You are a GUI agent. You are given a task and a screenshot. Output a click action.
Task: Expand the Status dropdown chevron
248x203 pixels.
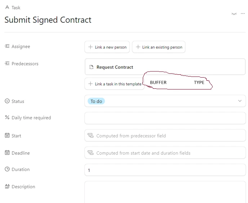[x=240, y=101]
